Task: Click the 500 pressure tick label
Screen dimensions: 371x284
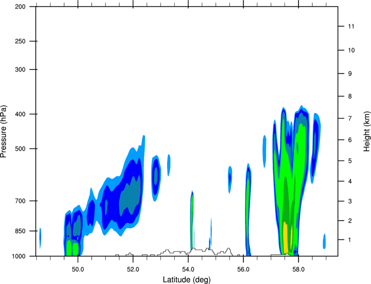Action: (x=20, y=149)
